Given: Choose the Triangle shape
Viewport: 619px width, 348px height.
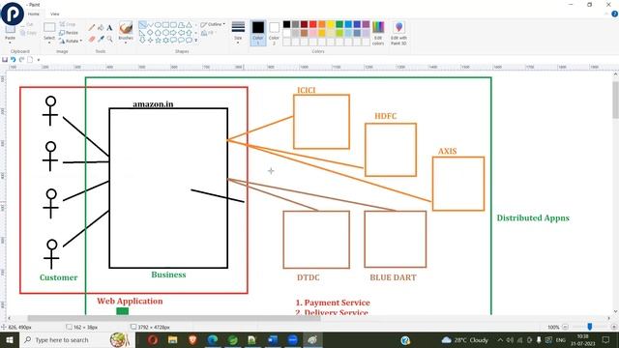Looking at the screenshot, I should 189,25.
